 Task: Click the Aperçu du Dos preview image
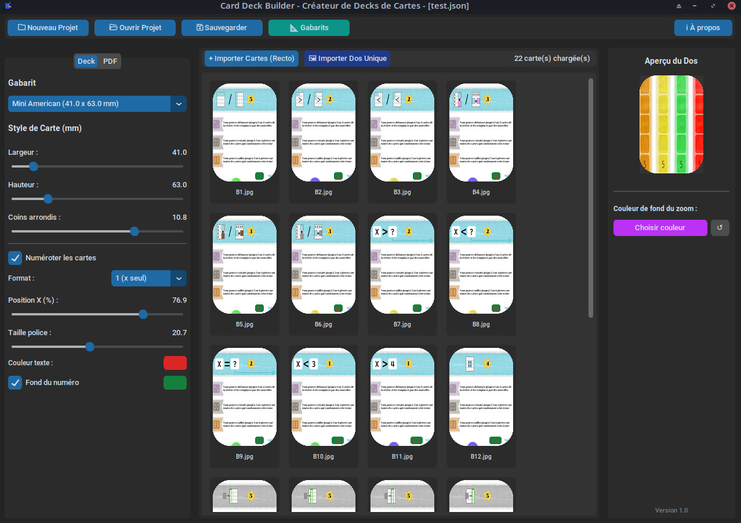click(671, 124)
